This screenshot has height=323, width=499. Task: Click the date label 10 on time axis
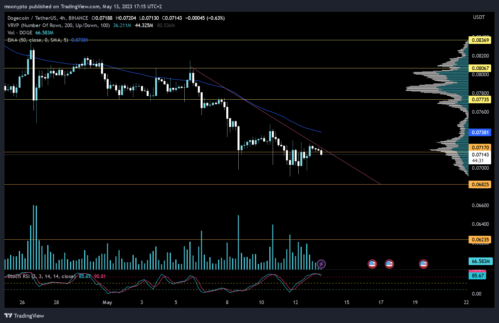(x=261, y=302)
